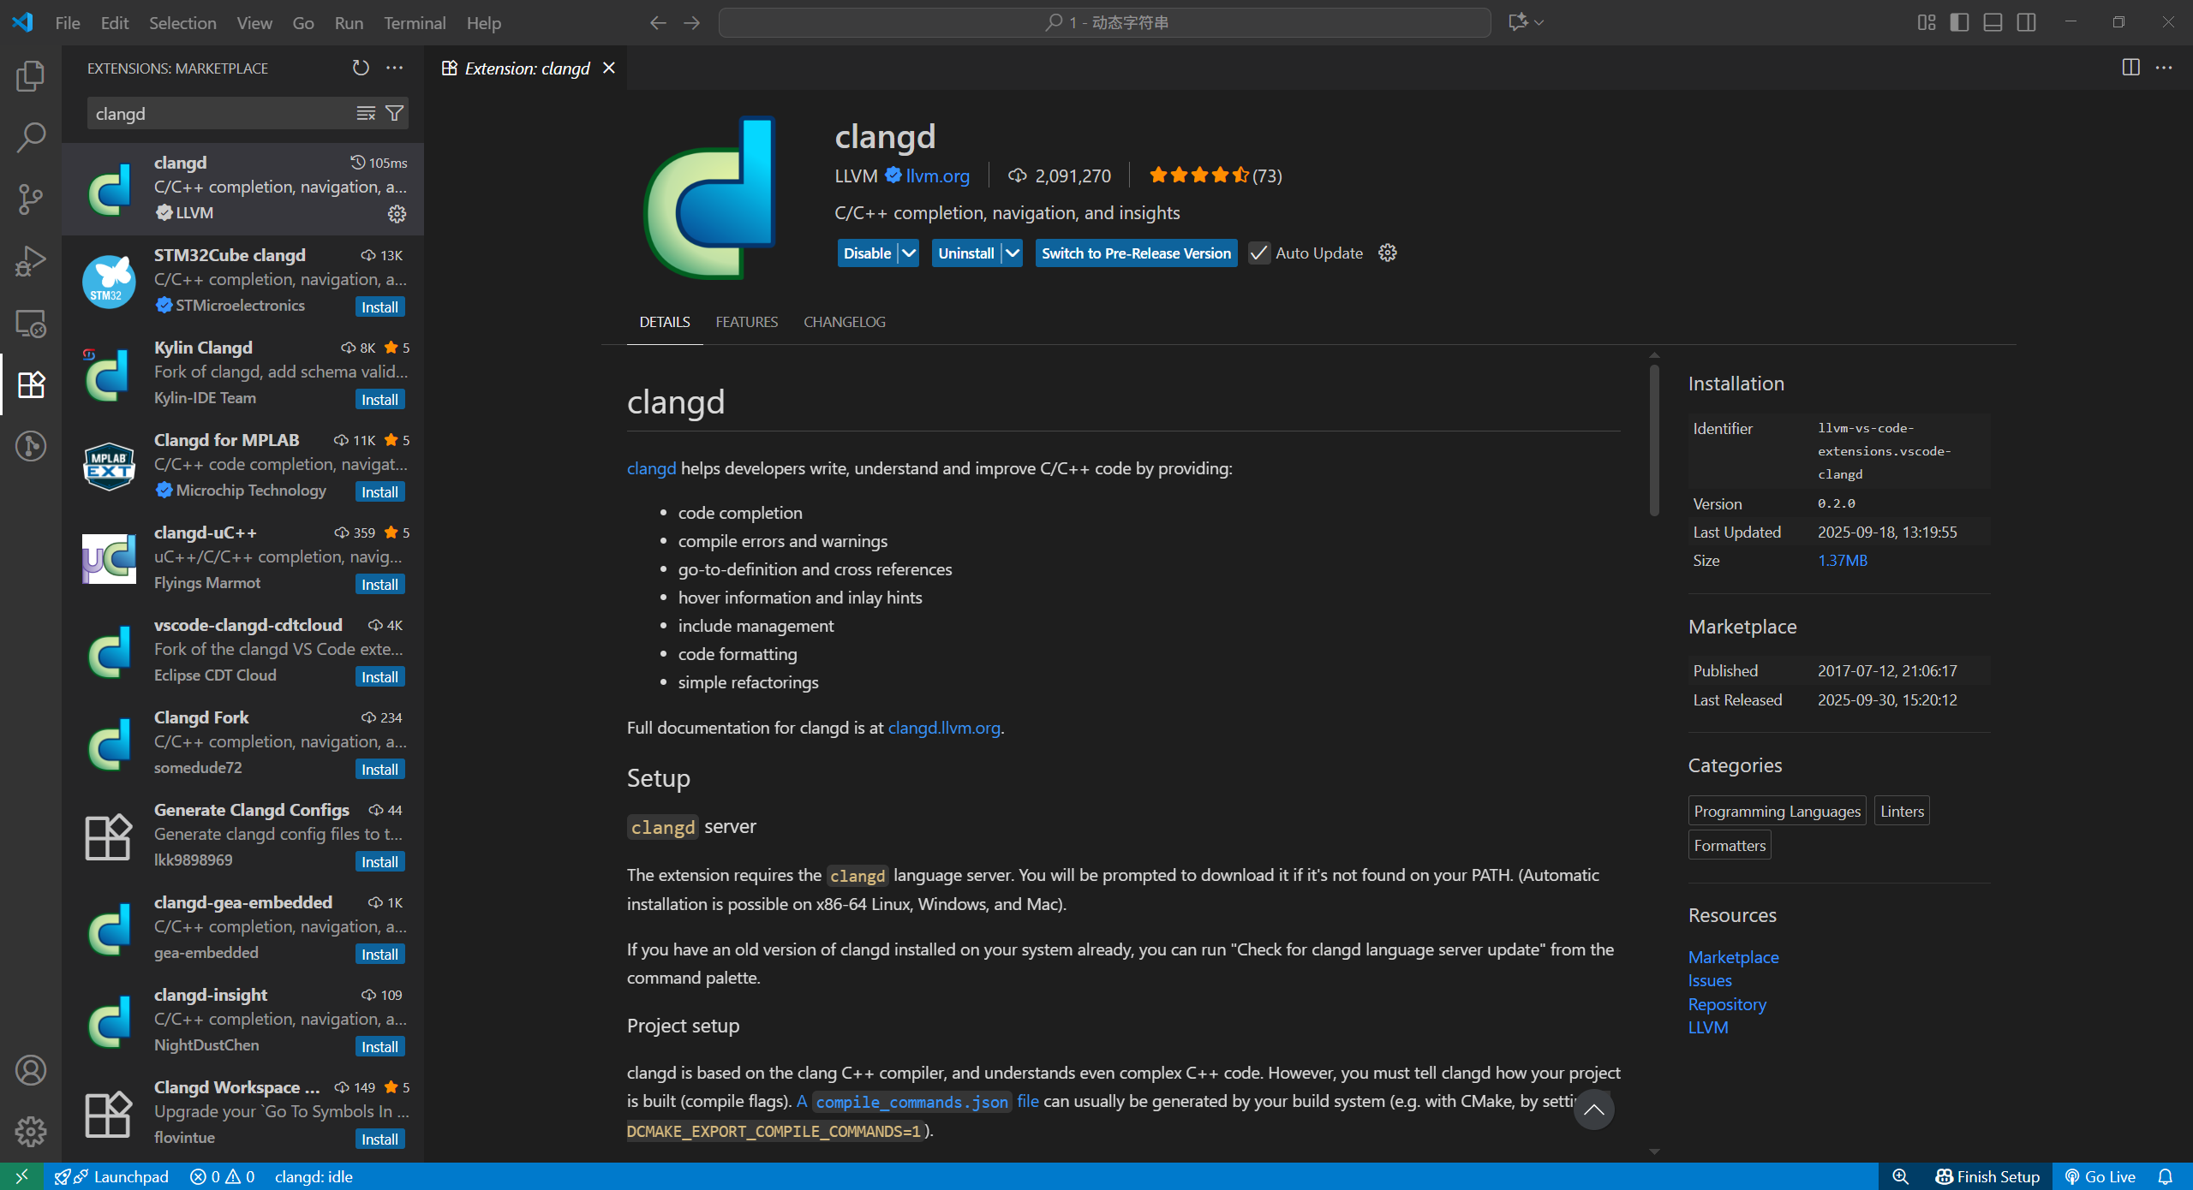Viewport: 2193px width, 1190px height.
Task: Open the Remote Explorer icon
Action: (x=31, y=324)
